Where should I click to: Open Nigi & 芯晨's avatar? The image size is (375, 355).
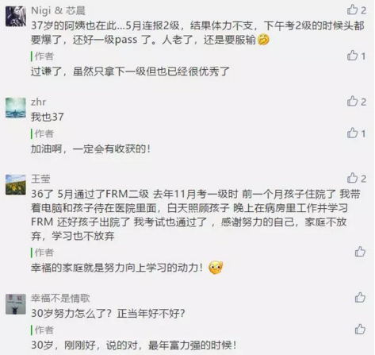16,17
